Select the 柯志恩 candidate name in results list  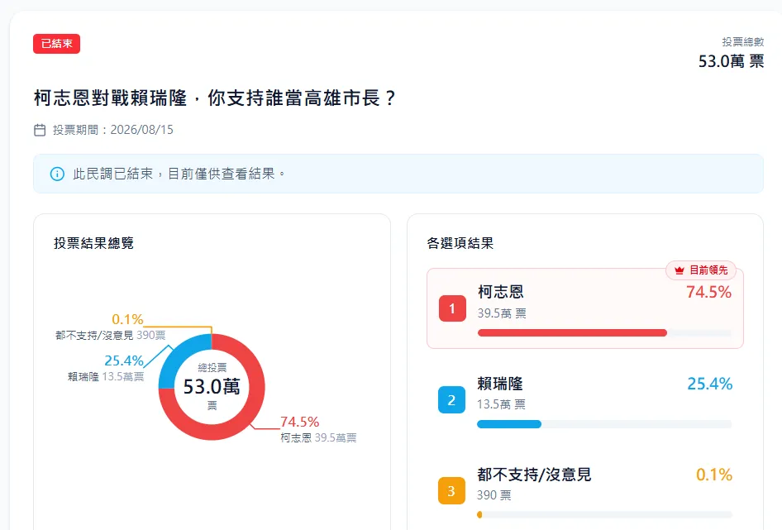(x=501, y=291)
